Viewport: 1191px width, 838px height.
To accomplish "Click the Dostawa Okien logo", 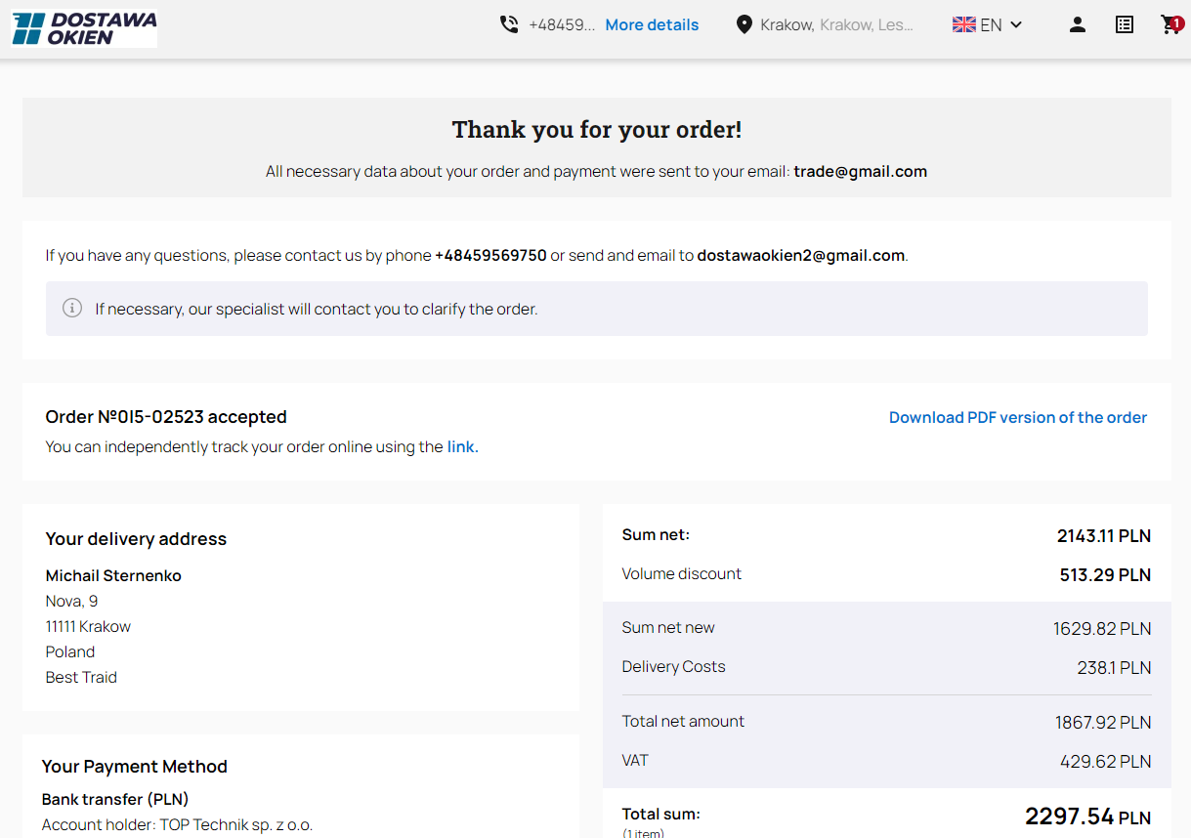I will 84,29.
